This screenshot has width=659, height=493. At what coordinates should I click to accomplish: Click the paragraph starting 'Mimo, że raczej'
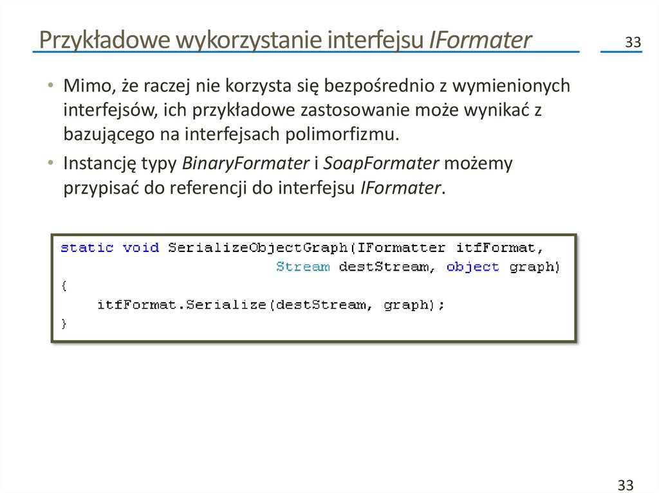(317, 110)
